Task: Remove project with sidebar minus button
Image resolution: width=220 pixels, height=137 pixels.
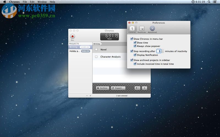Action: 87,96
